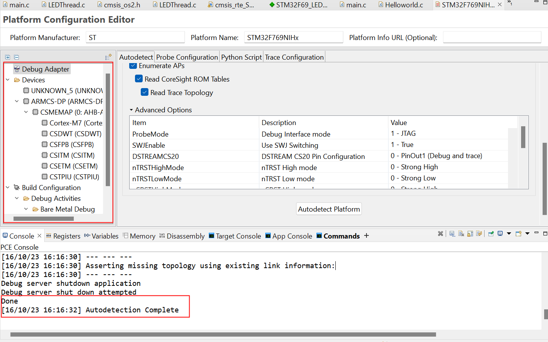Viewport: 548px width, 342px height.
Task: Toggle the Enumerate APs checkbox
Action: point(133,66)
